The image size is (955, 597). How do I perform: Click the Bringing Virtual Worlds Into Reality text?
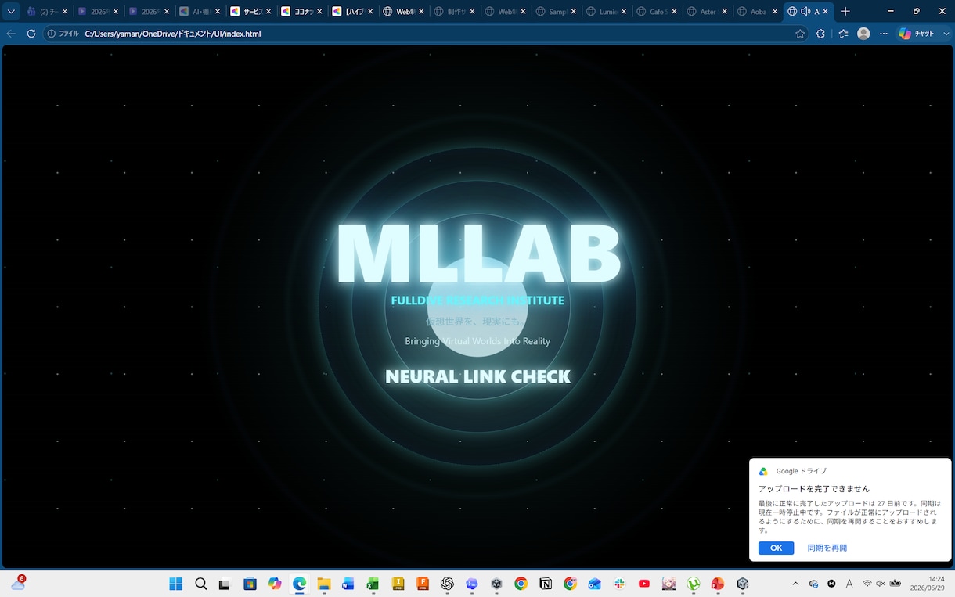477,341
